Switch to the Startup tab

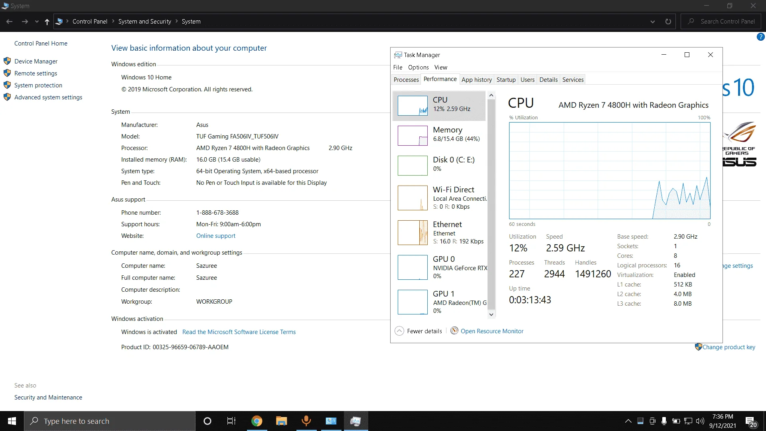click(x=506, y=79)
